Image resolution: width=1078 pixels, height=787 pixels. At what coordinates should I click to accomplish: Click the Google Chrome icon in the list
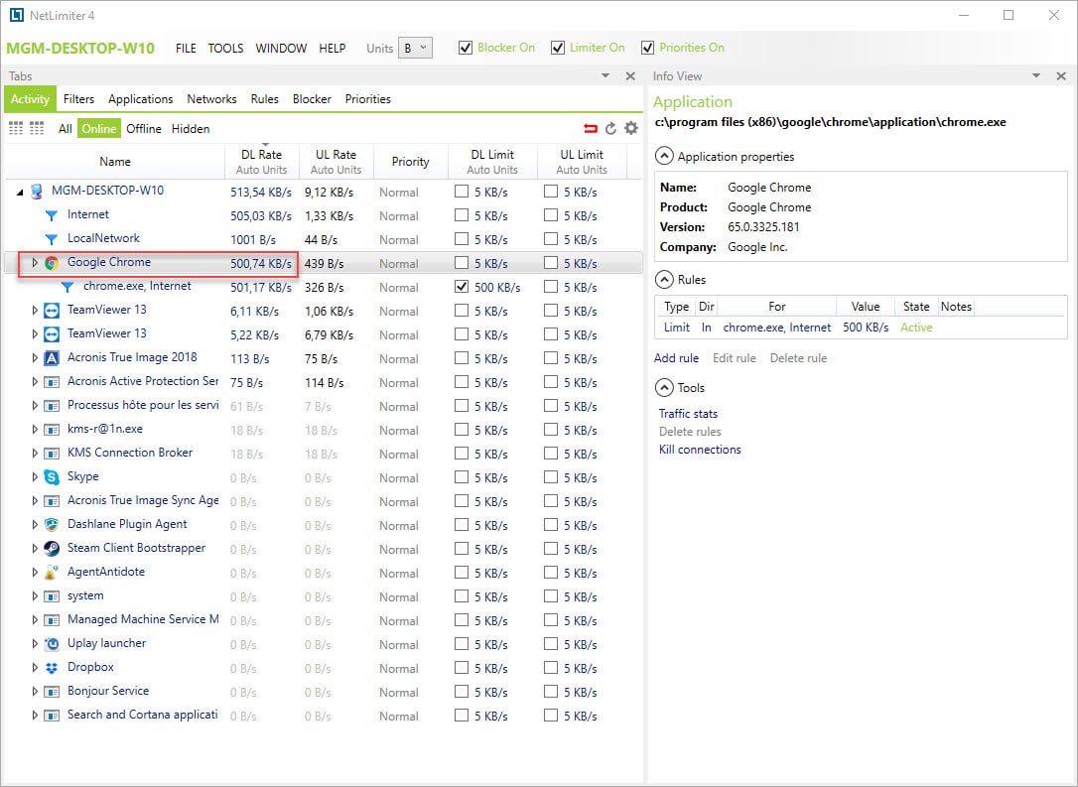(x=52, y=263)
